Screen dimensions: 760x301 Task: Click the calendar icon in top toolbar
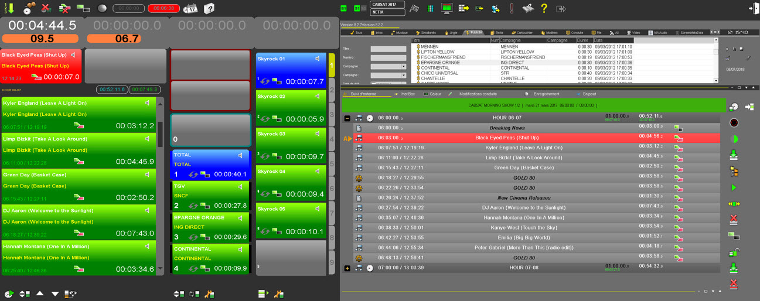[x=190, y=8]
